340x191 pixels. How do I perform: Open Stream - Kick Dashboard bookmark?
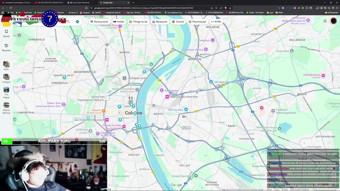pos(256,12)
